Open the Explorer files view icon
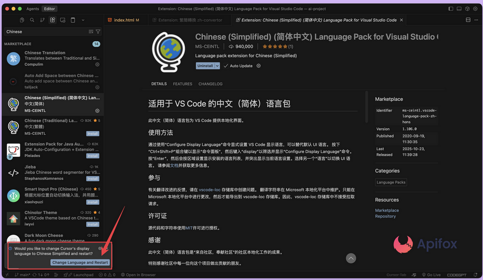The image size is (483, 280). 22,20
